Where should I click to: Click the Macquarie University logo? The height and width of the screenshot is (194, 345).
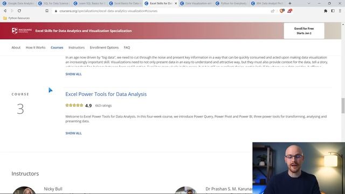pos(22,31)
